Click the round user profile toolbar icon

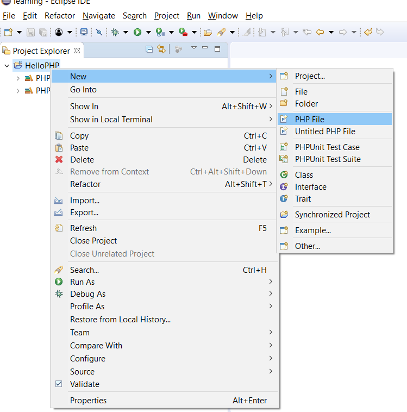click(x=59, y=32)
